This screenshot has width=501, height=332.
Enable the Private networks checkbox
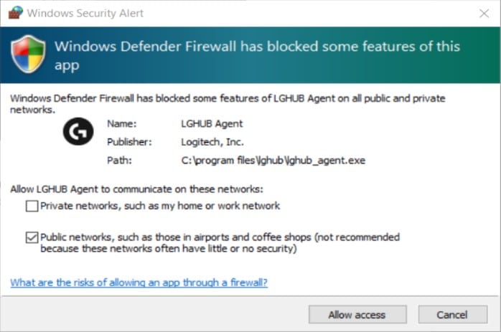(x=32, y=206)
